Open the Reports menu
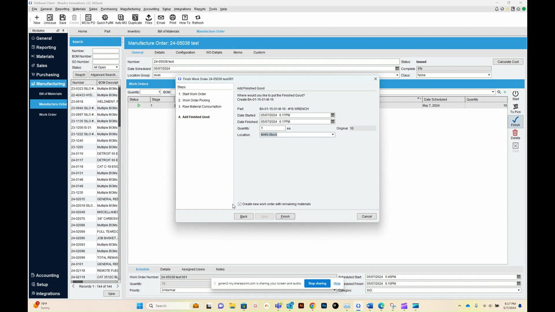 [x=200, y=9]
